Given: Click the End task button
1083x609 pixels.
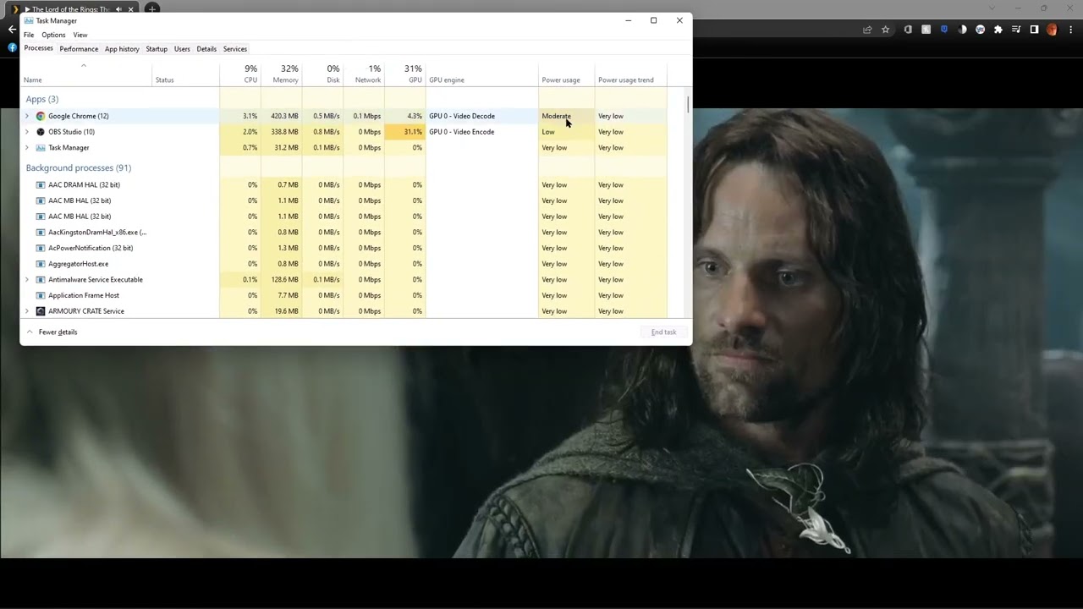Looking at the screenshot, I should point(663,332).
